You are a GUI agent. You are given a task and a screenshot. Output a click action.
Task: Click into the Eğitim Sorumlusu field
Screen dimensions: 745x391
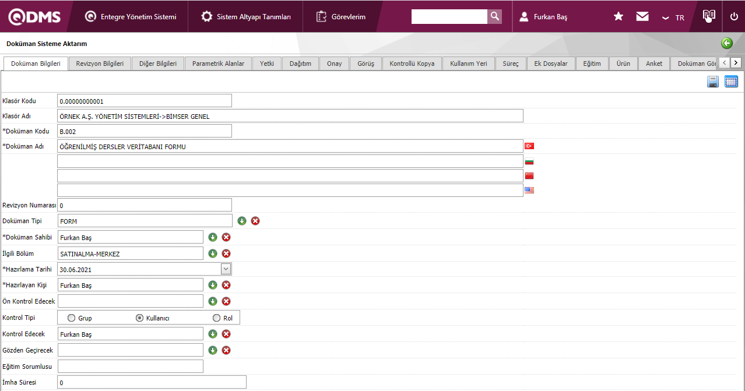(x=131, y=367)
